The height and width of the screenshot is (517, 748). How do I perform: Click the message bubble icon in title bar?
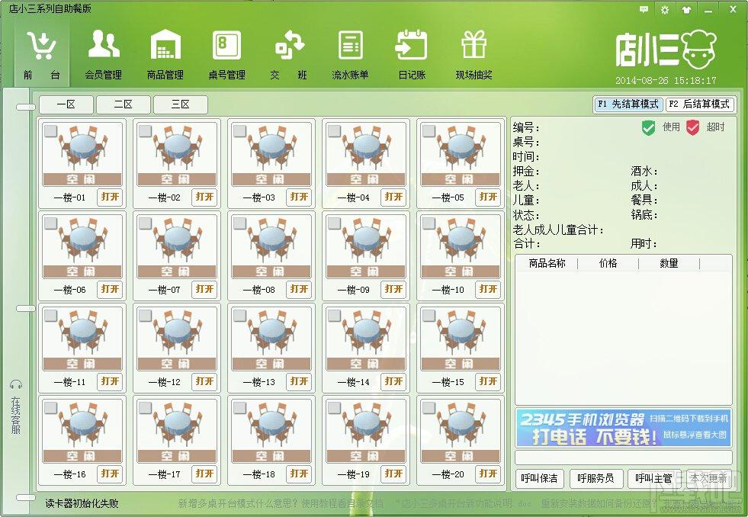click(x=644, y=10)
